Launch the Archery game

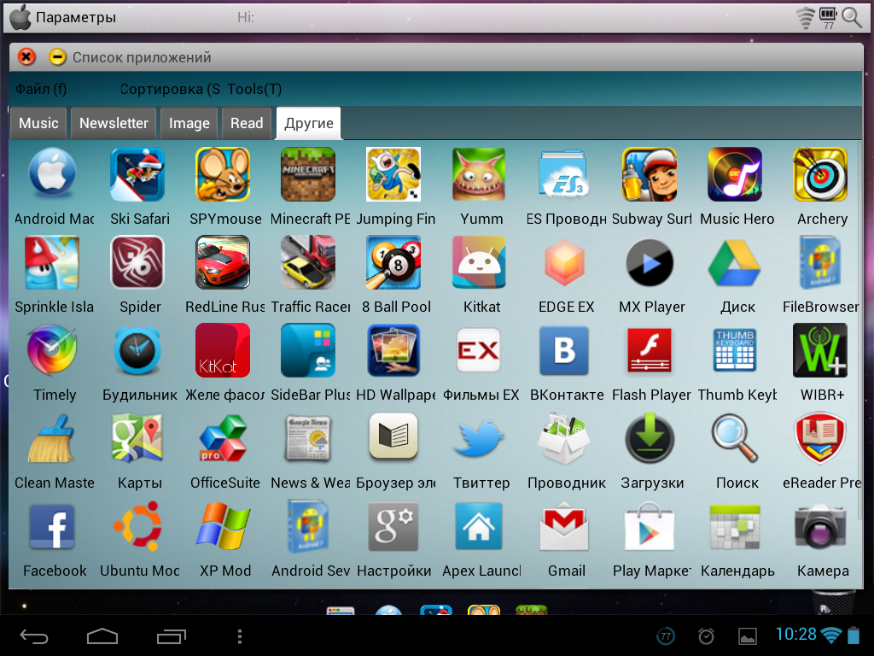820,173
